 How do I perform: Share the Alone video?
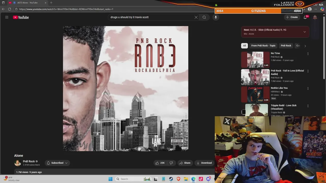click(x=185, y=163)
